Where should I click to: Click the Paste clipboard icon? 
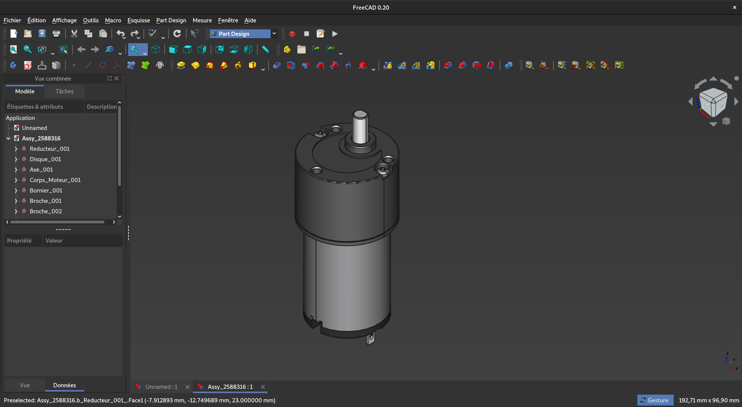(x=103, y=34)
